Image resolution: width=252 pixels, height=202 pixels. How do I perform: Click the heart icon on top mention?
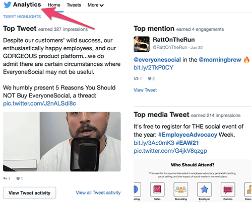pos(150,78)
